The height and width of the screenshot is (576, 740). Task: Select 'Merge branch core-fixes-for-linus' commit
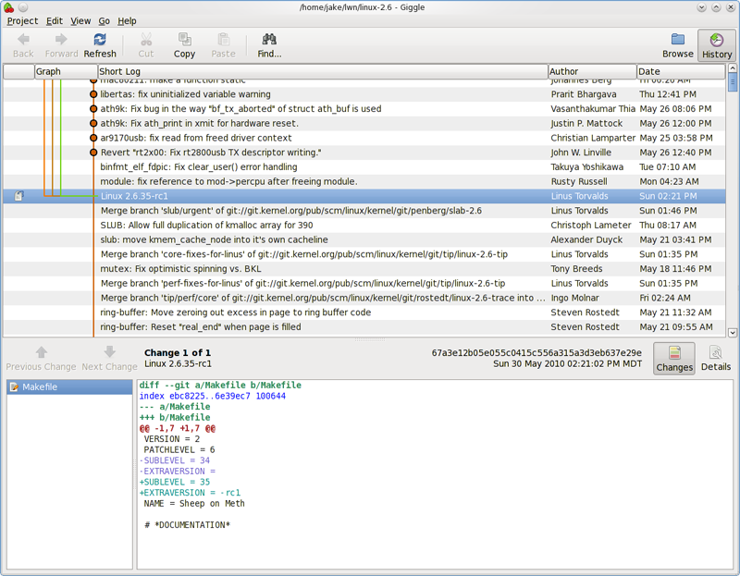pos(364,254)
